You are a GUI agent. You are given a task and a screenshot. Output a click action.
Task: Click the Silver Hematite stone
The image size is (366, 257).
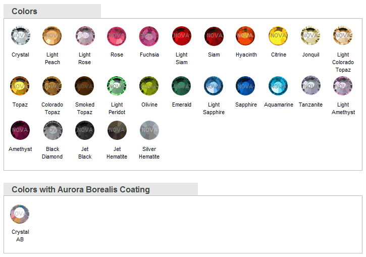point(149,130)
